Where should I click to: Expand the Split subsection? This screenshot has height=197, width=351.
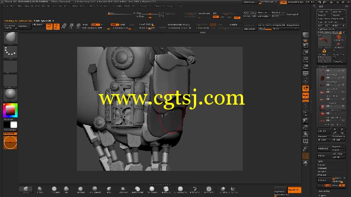pos(321,161)
